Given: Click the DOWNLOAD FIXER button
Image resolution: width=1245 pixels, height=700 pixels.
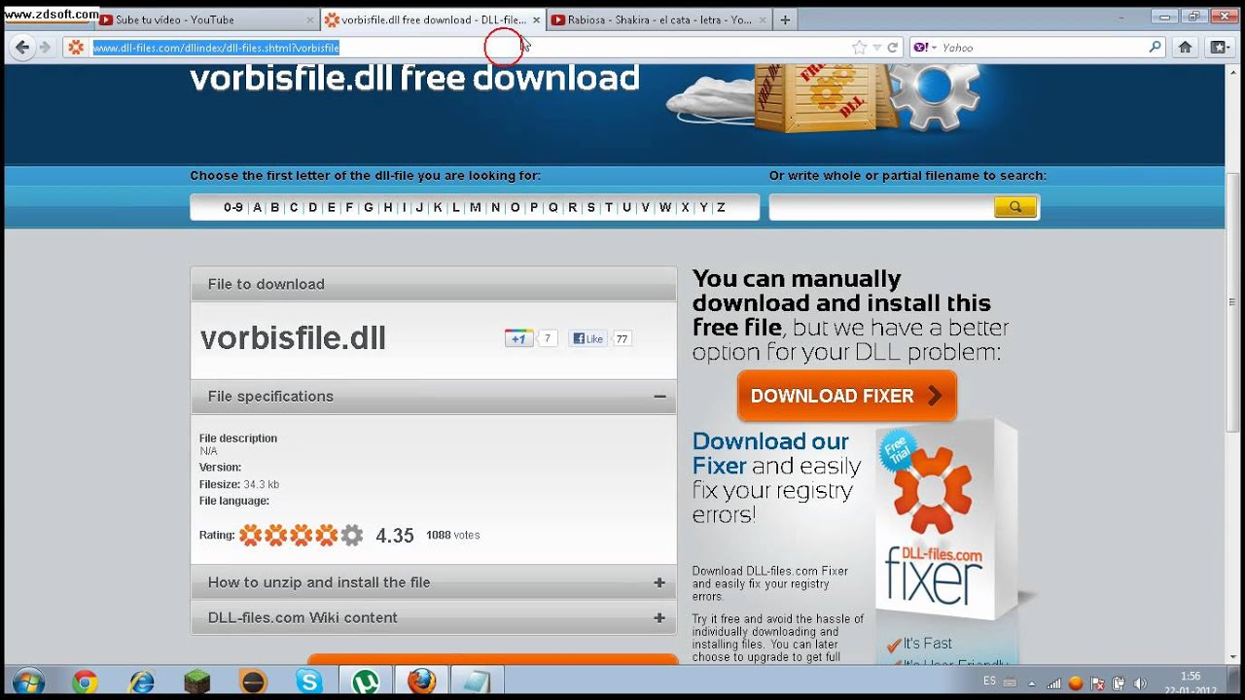Looking at the screenshot, I should pos(847,396).
